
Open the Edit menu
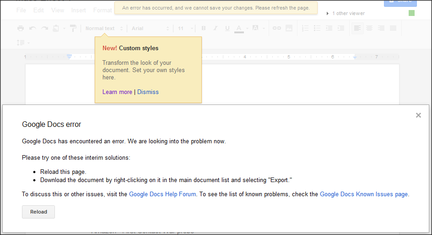(38, 10)
